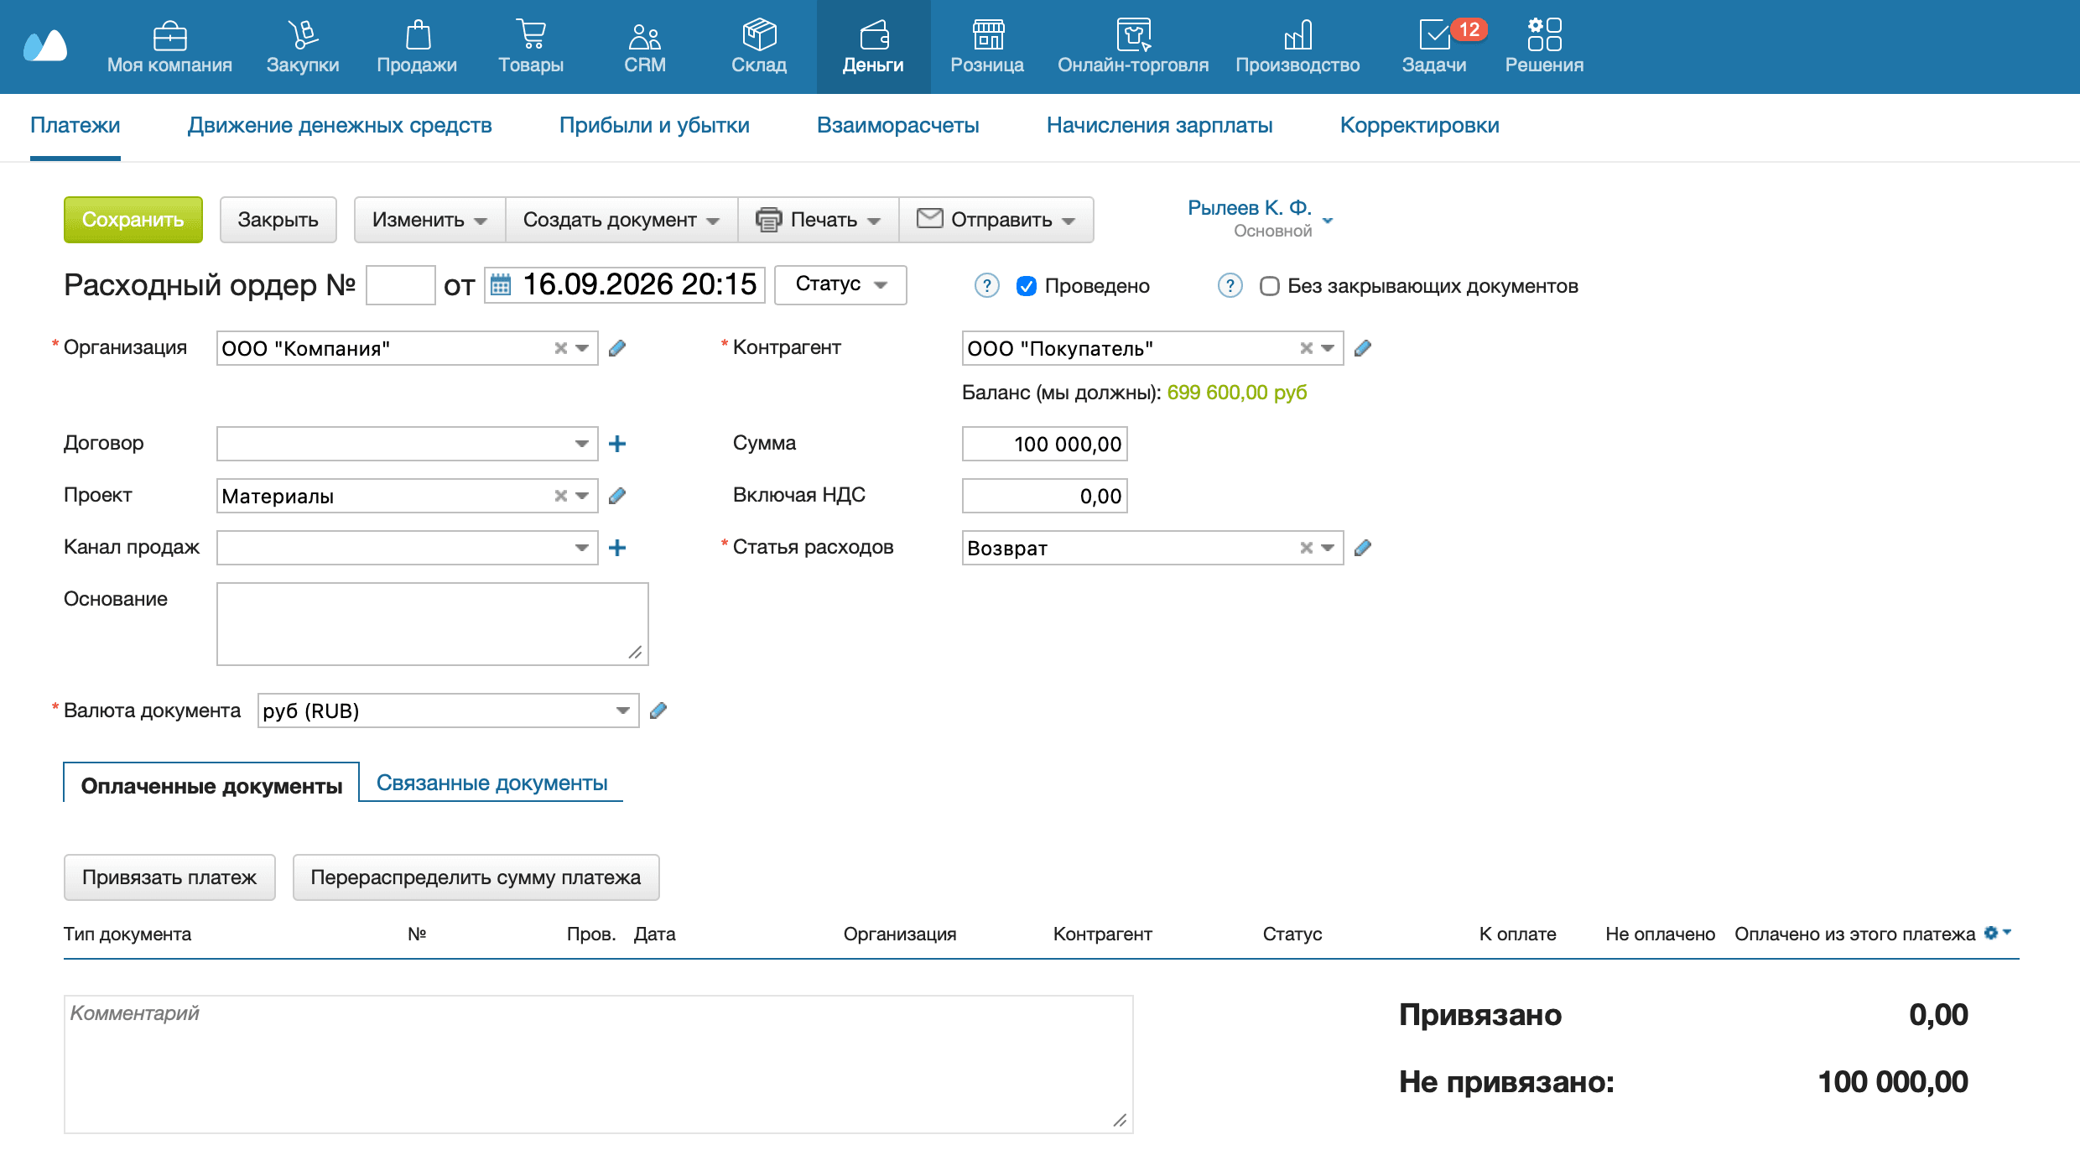Open the Продажи shopping bag icon
Image resolution: width=2080 pixels, height=1166 pixels.
[418, 35]
